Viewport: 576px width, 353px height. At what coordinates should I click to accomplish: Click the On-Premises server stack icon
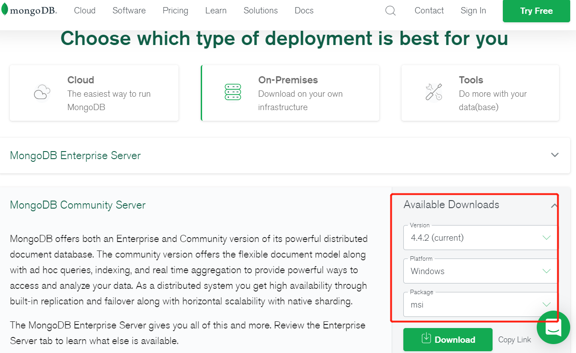(x=233, y=92)
